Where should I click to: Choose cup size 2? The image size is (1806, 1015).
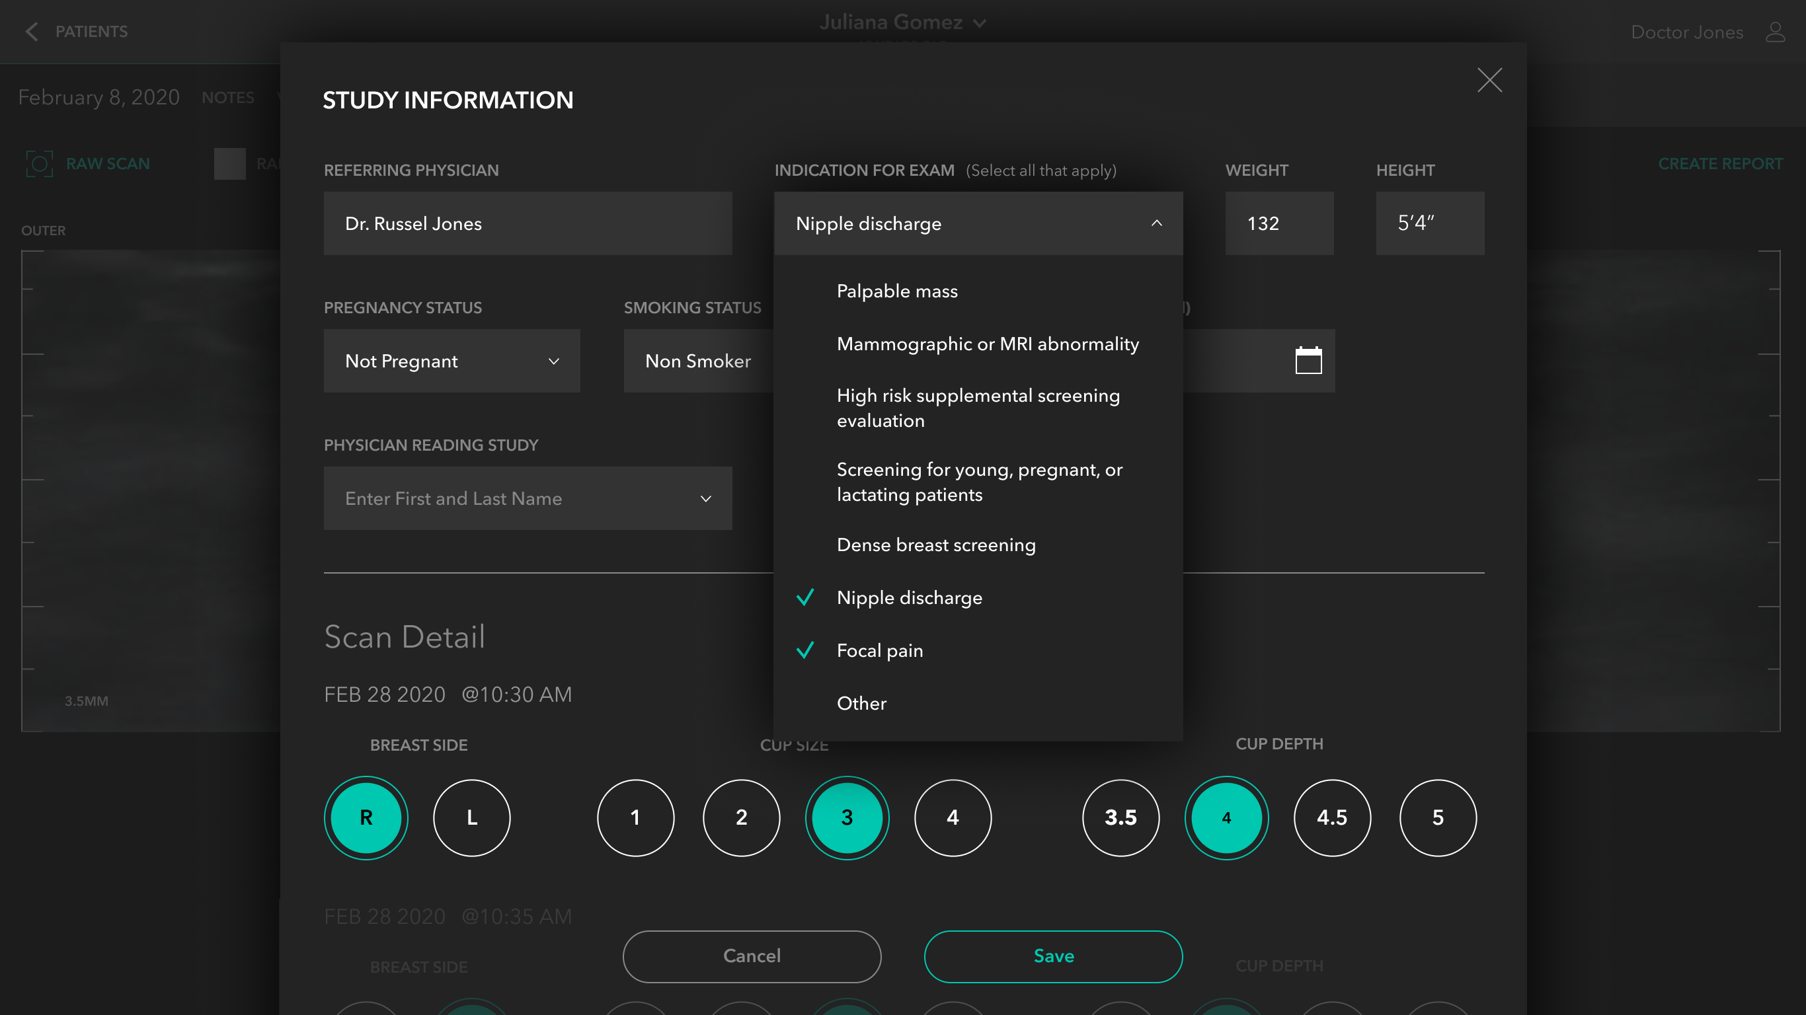coord(741,817)
